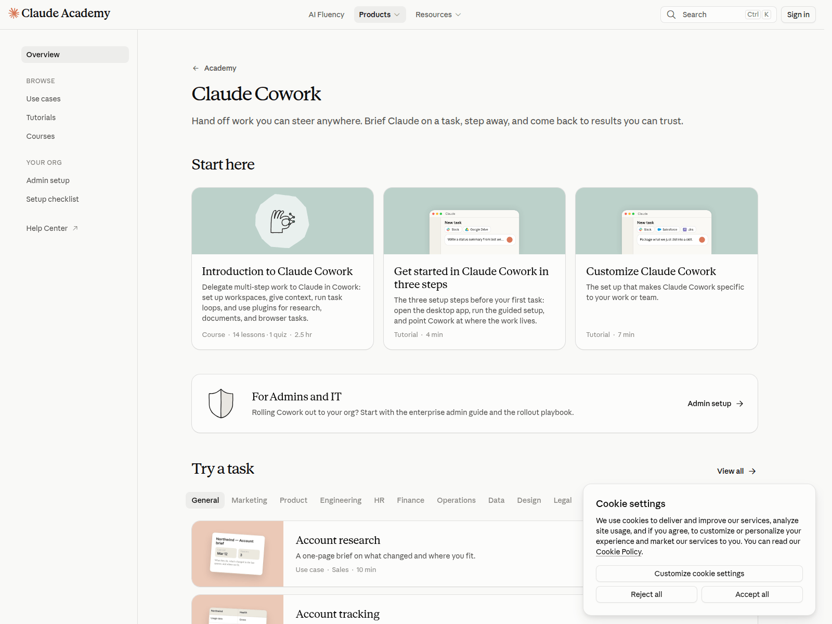Switch to the Marketing tab
Viewport: 832px width, 624px height.
[x=250, y=500]
